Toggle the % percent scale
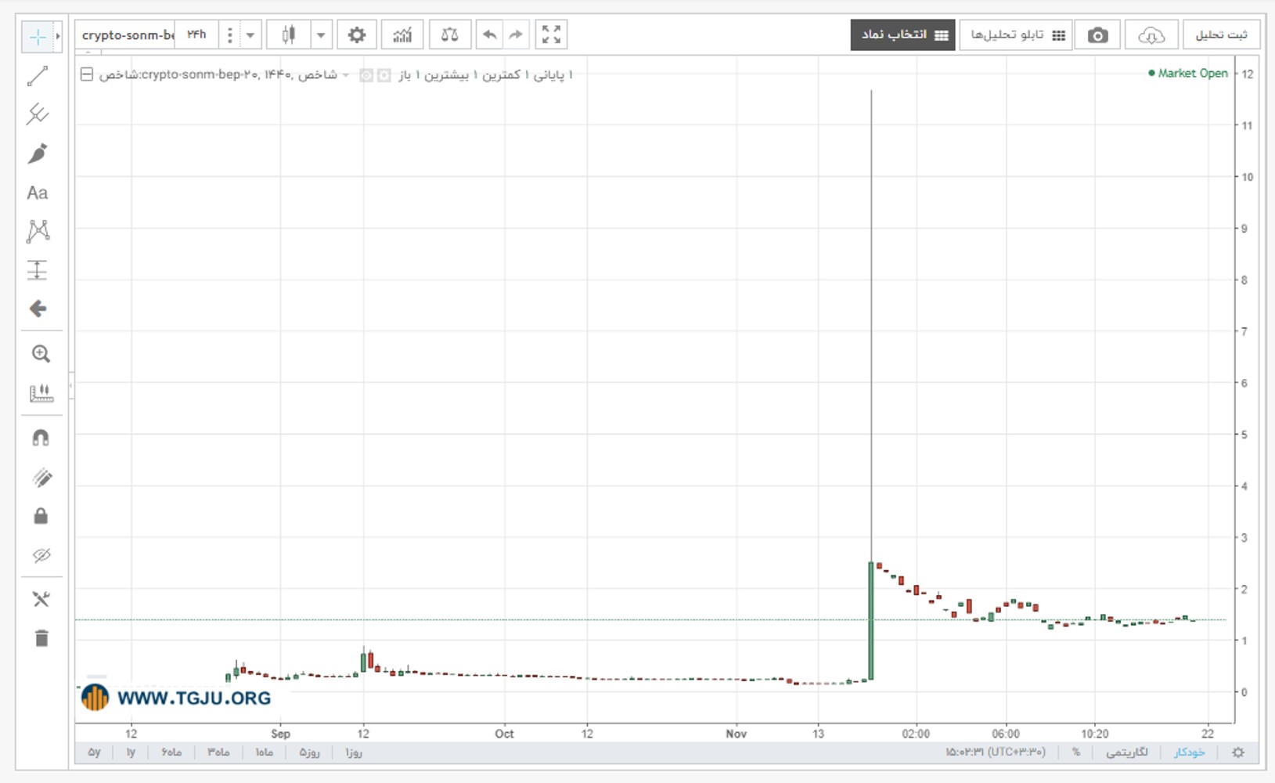This screenshot has width=1275, height=783. (x=1076, y=752)
